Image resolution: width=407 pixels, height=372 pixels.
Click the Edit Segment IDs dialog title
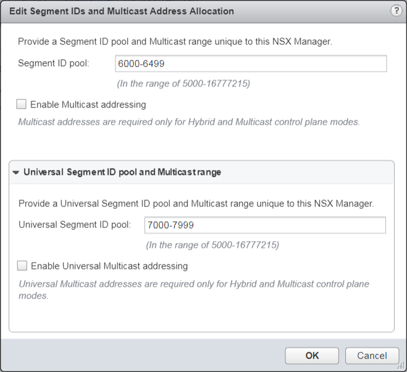[x=122, y=11]
